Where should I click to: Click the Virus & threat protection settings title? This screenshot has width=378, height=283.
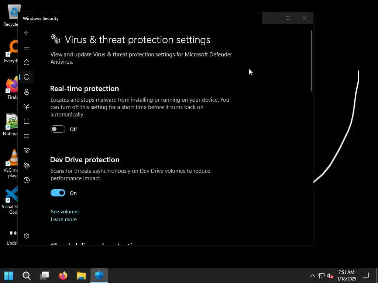coord(137,40)
